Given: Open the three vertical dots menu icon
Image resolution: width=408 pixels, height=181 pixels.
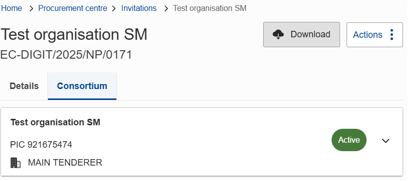Looking at the screenshot, I should (392, 35).
